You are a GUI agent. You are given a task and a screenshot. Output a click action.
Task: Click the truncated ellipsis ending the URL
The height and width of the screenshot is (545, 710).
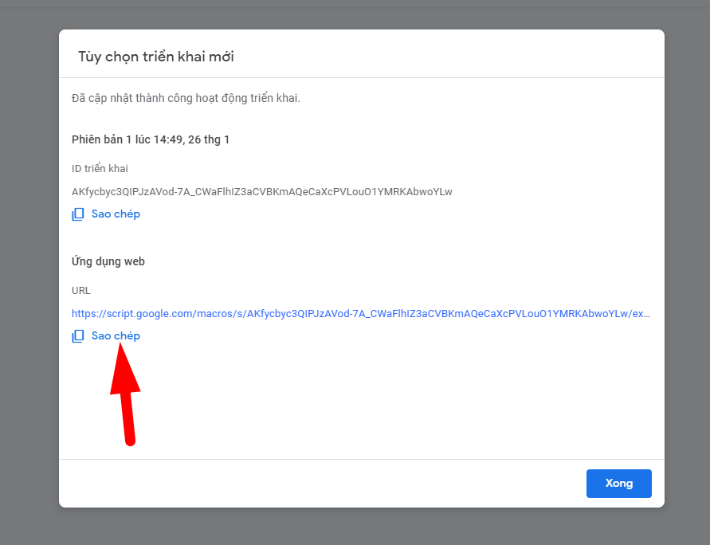tap(647, 314)
